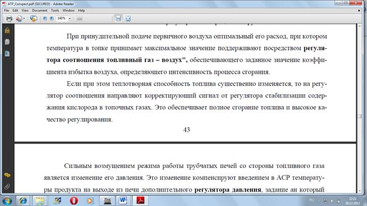The height and width of the screenshot is (206, 367).
Task: Click the Windows Start button
Action: point(7,201)
